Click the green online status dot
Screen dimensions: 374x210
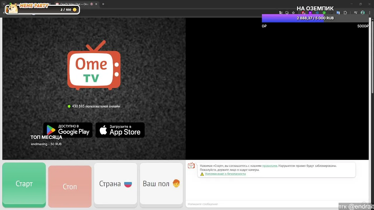pos(69,106)
